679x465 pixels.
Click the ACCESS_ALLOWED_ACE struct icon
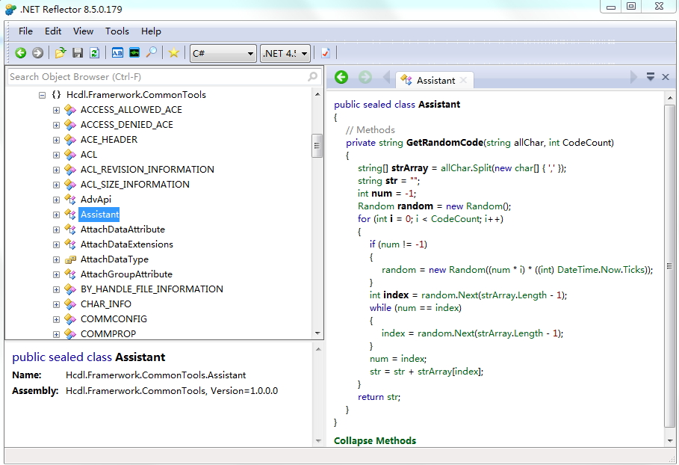[x=70, y=110]
